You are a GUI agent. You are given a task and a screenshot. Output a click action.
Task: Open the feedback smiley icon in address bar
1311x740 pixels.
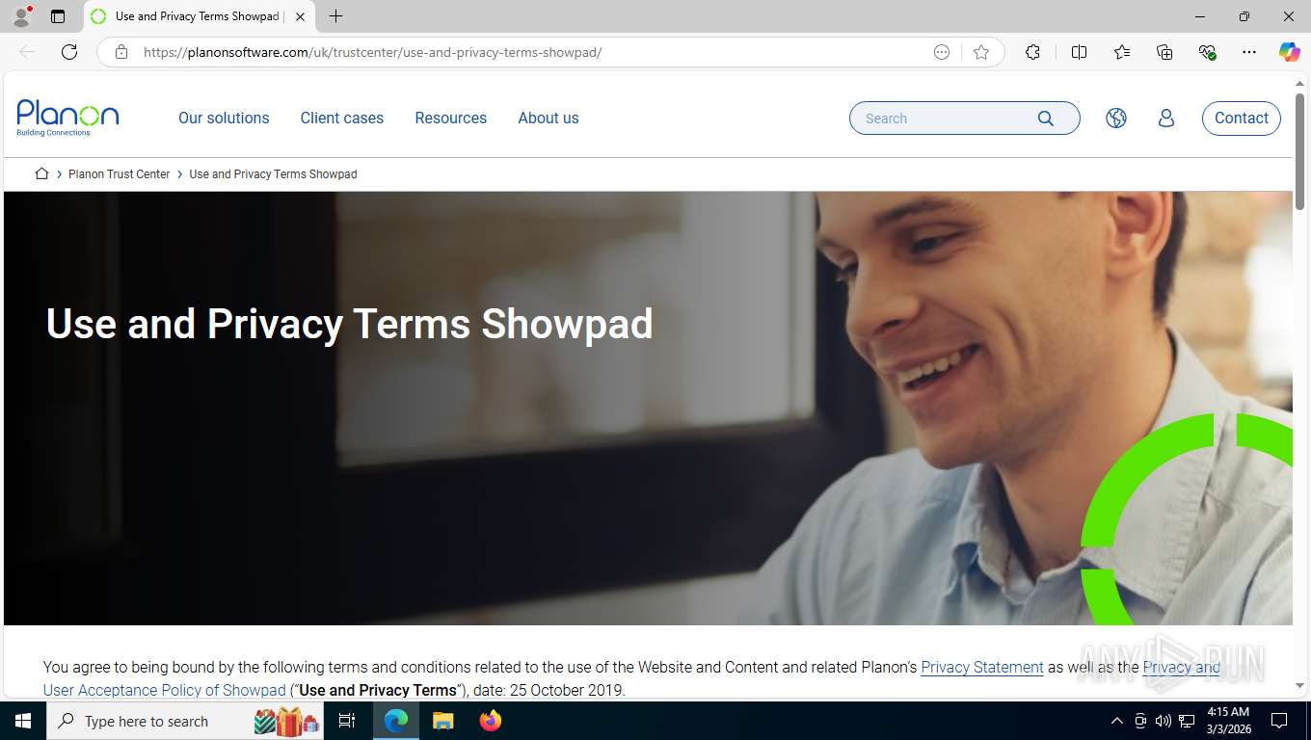click(942, 52)
